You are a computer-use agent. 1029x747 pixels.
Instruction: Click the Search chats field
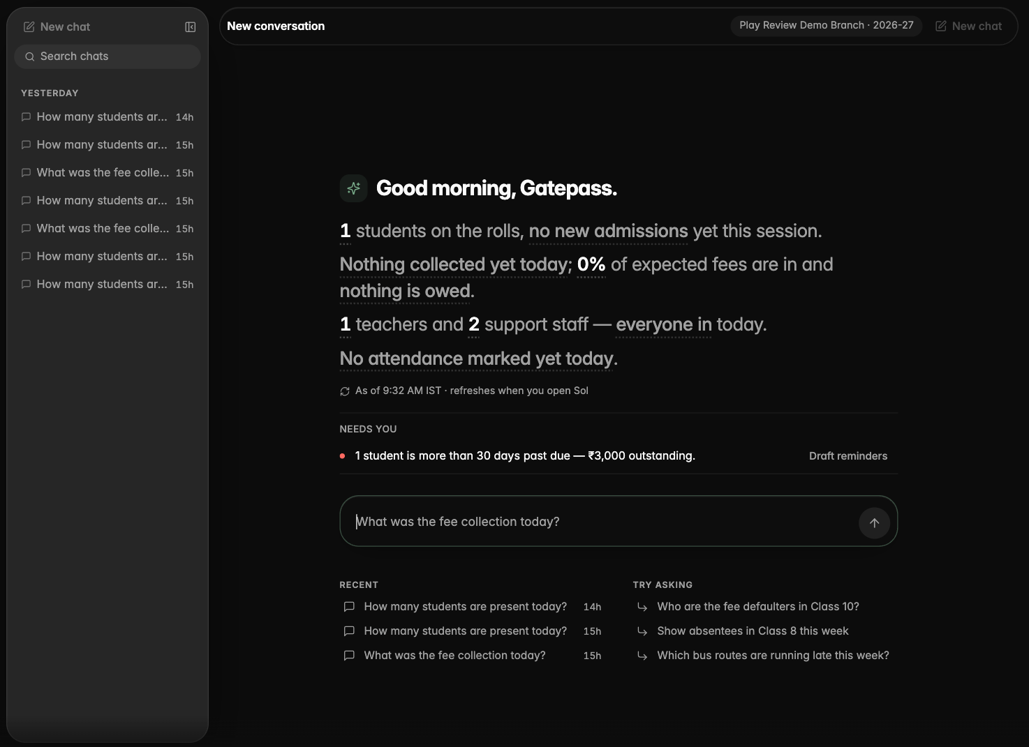108,56
